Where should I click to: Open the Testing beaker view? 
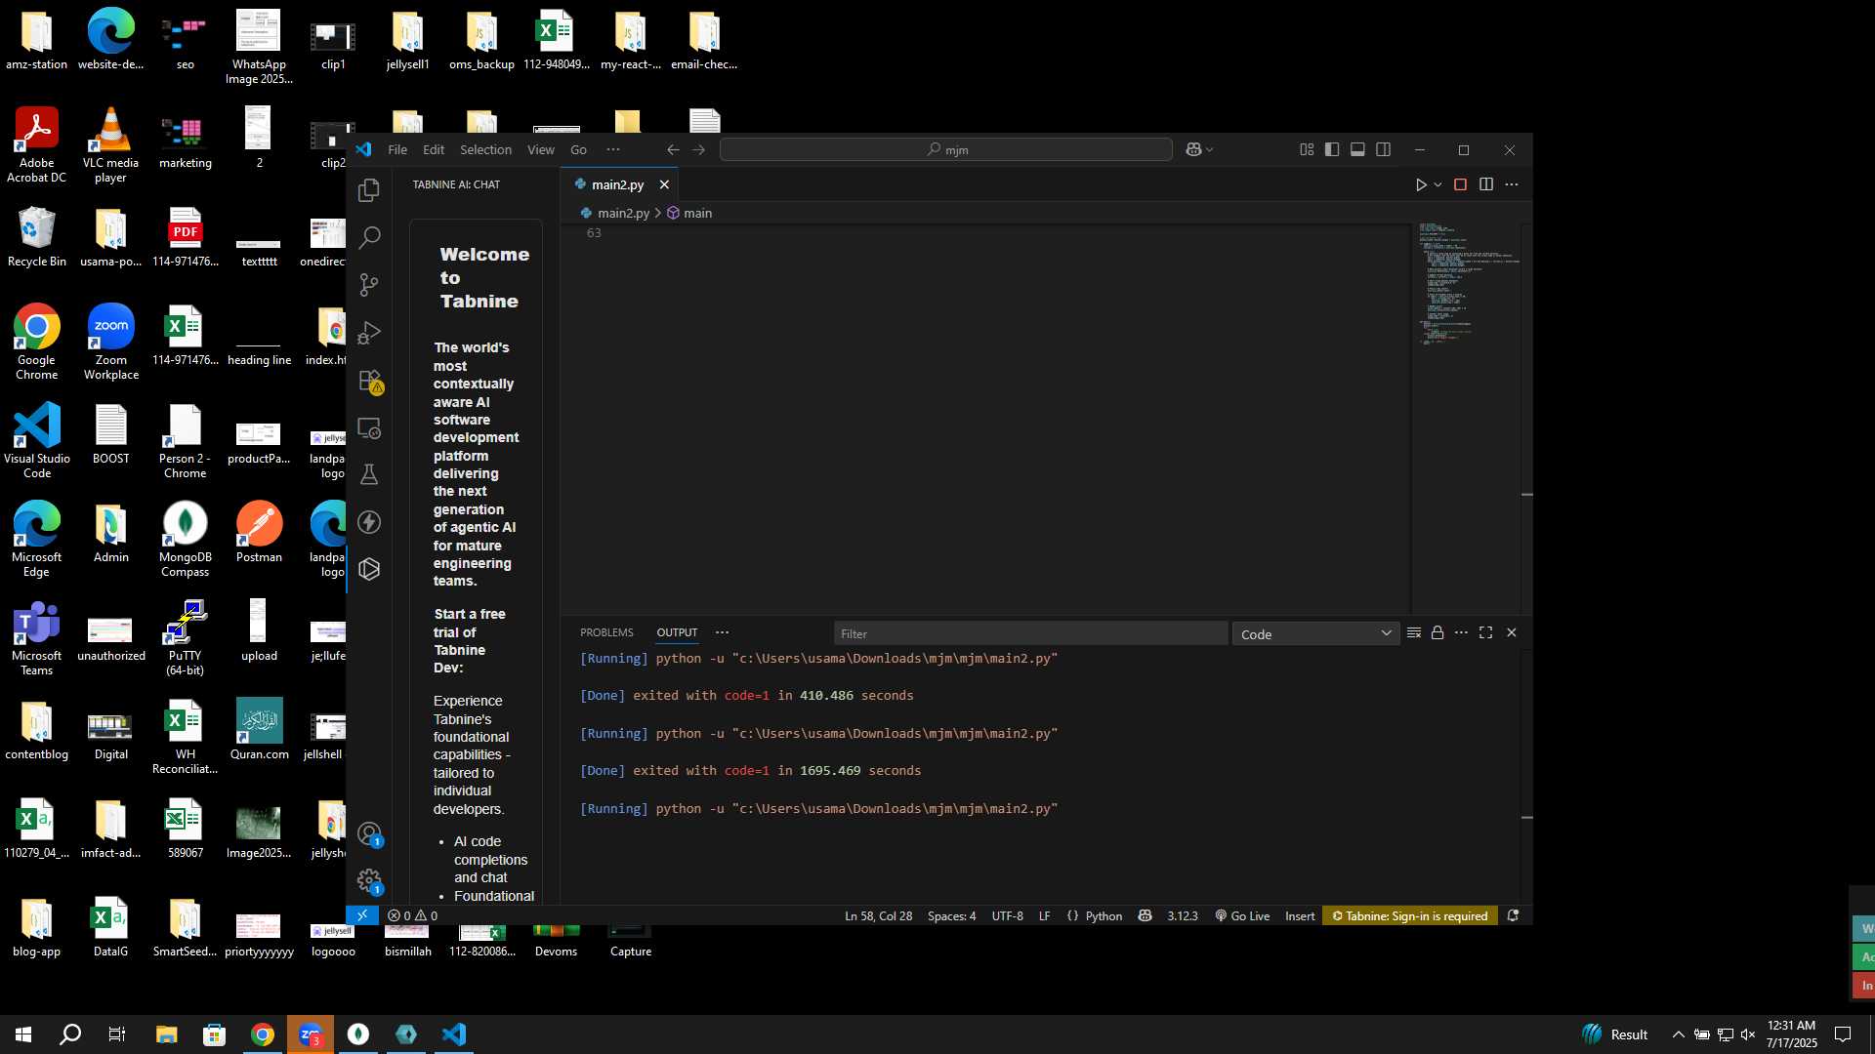tap(369, 474)
